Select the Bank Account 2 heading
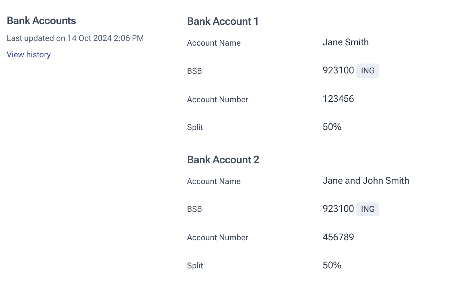This screenshot has width=451, height=287. coord(223,160)
